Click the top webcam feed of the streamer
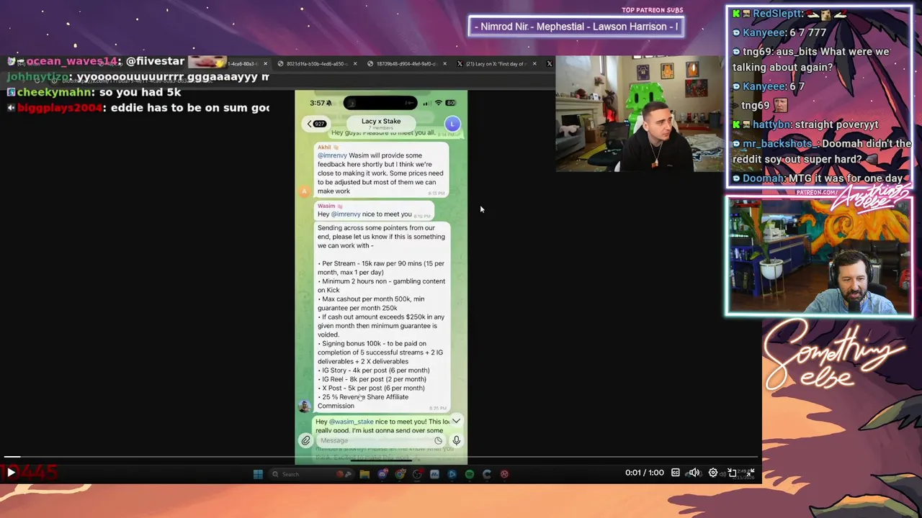Viewport: 922px width, 518px height. (639, 114)
